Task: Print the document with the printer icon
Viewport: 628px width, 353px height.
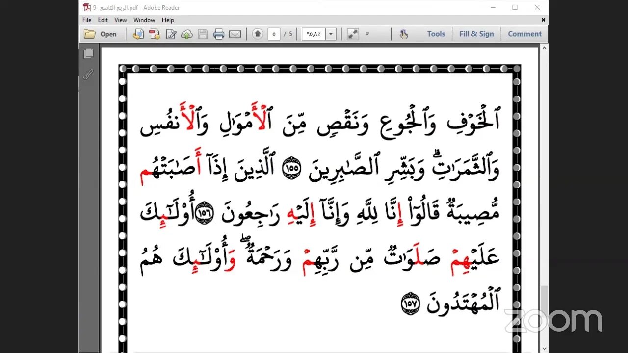Action: click(219, 34)
